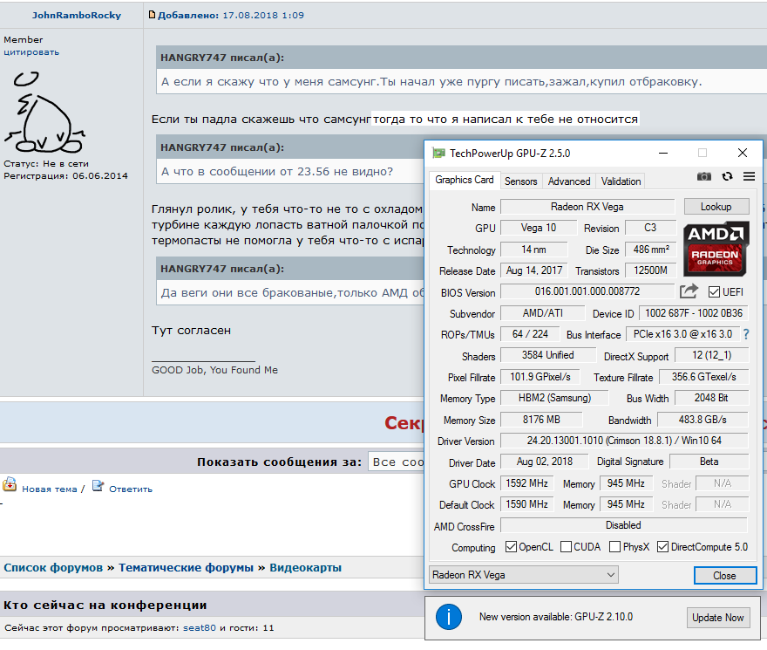Viewport: 767px width, 650px height.
Task: Click the Device ID value 1002 687F
Action: 694,313
